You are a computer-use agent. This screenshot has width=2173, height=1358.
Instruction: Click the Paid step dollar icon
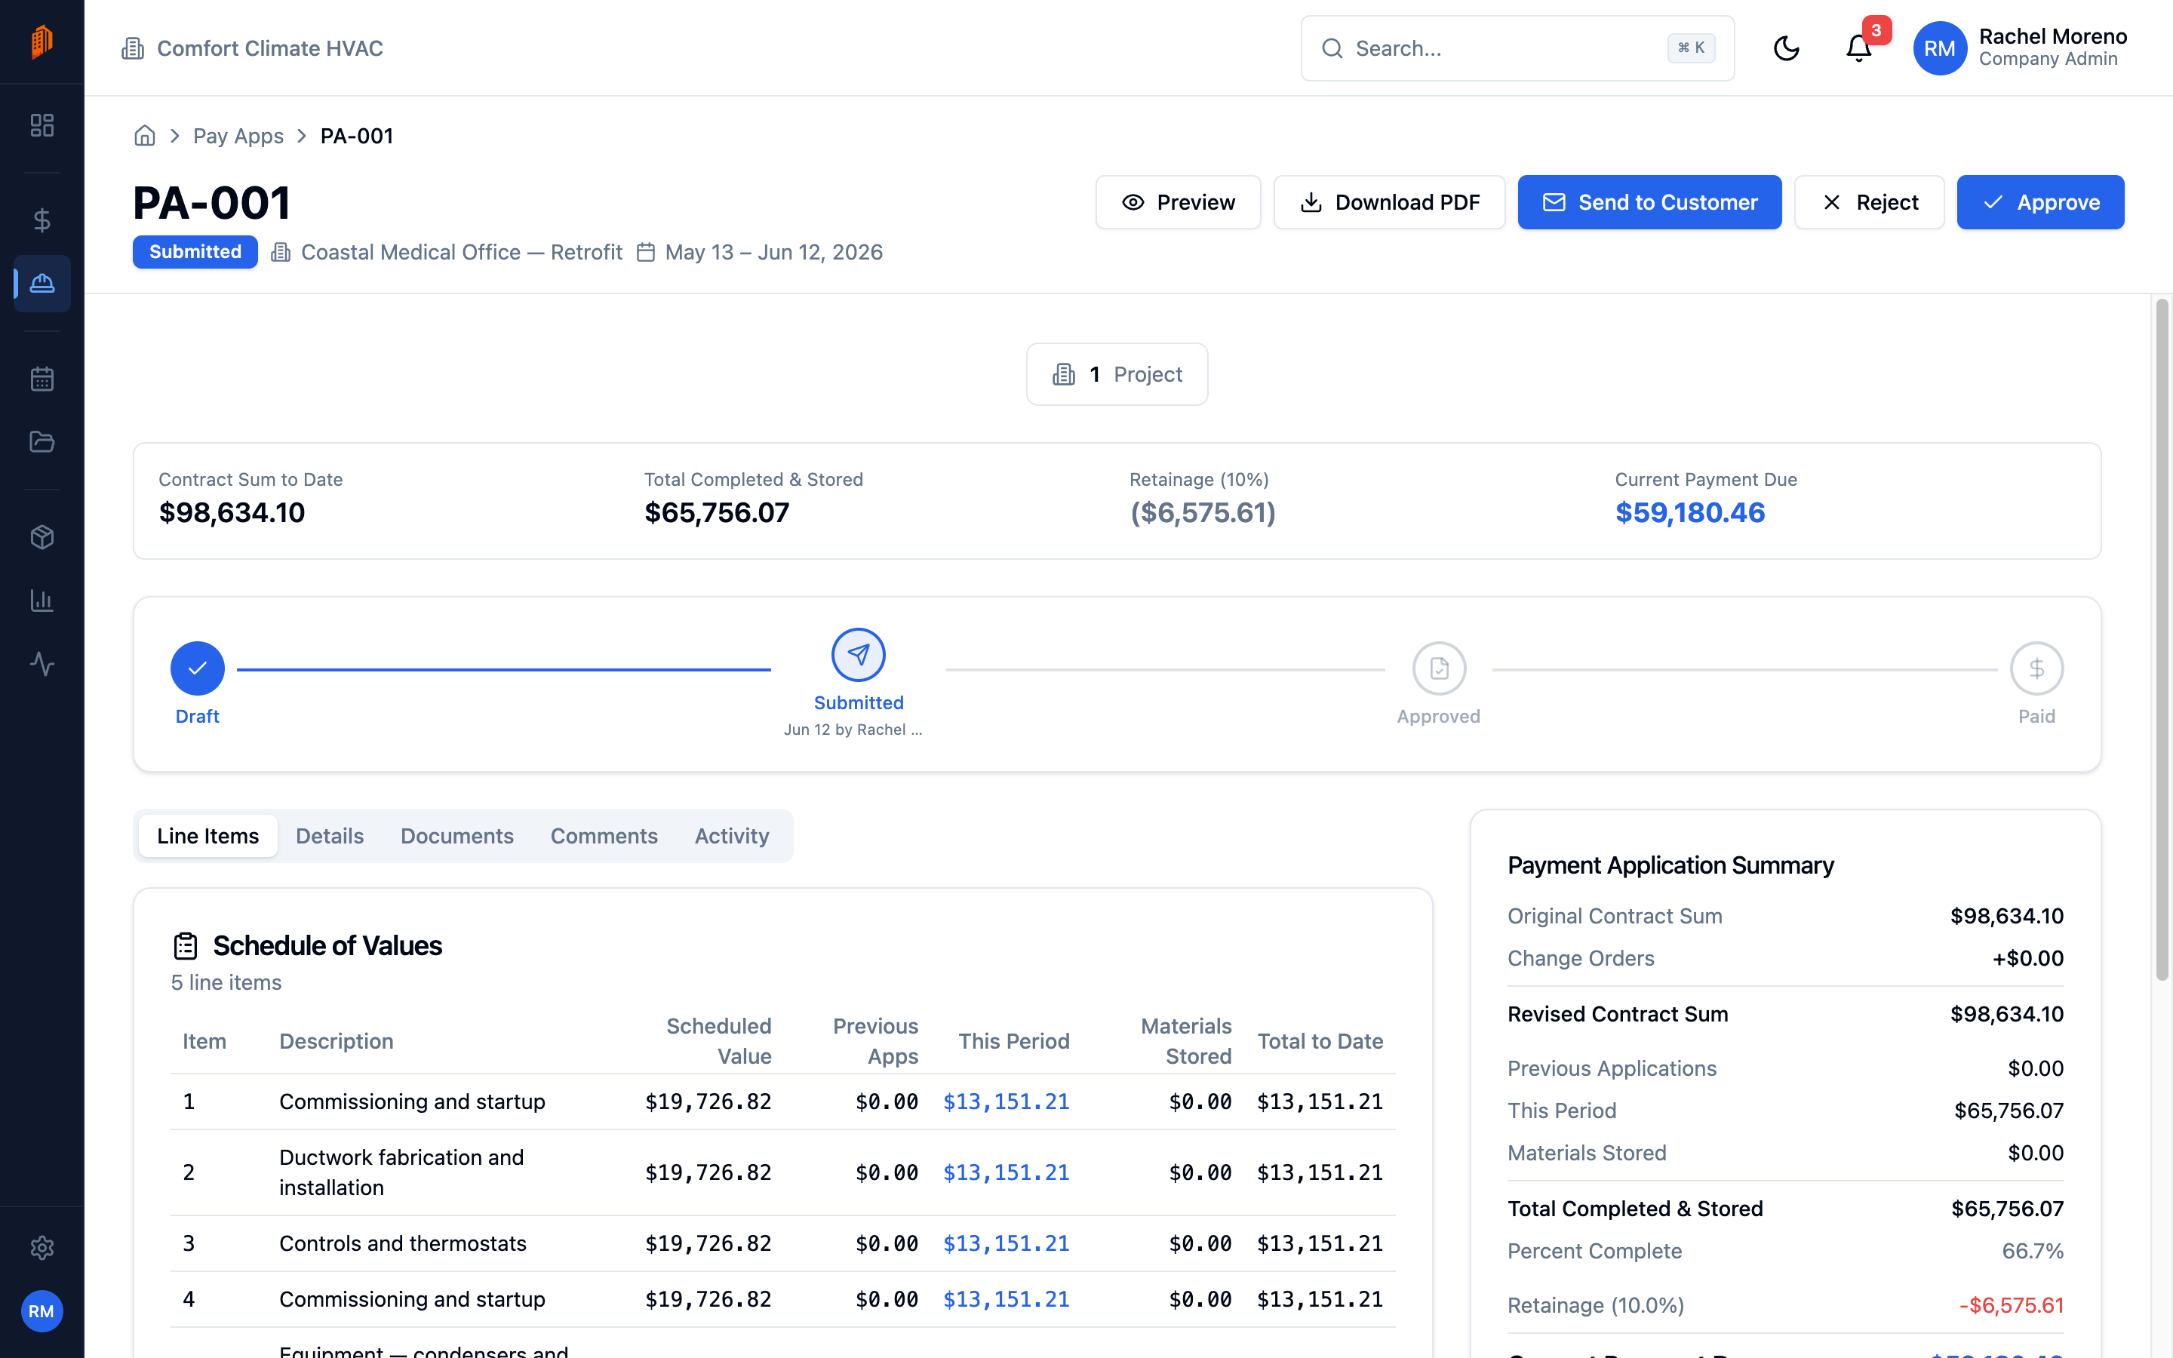(2036, 668)
